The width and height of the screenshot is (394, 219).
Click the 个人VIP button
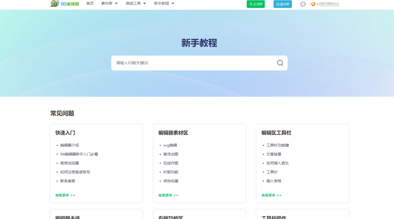tap(255, 4)
